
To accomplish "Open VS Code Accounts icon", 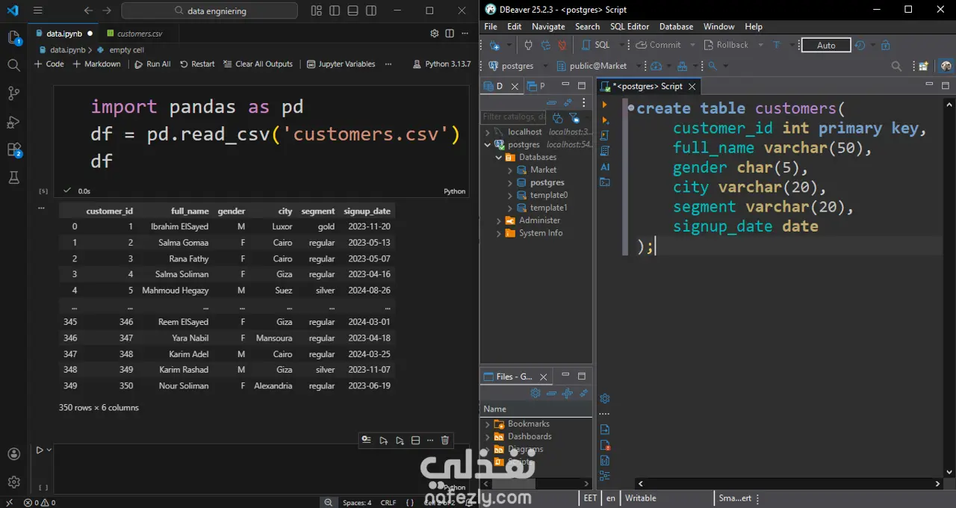I will [x=13, y=453].
